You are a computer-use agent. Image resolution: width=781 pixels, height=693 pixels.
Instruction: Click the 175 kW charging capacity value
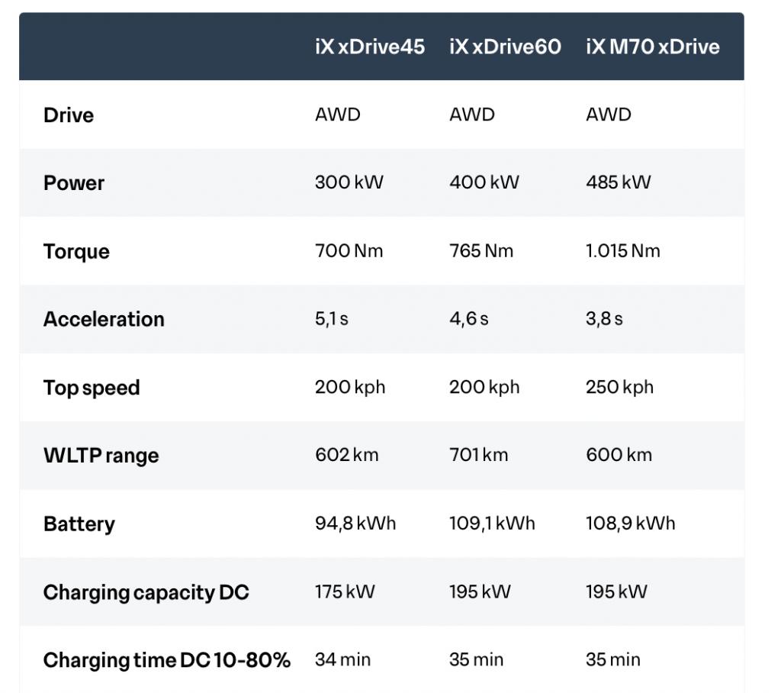[345, 591]
